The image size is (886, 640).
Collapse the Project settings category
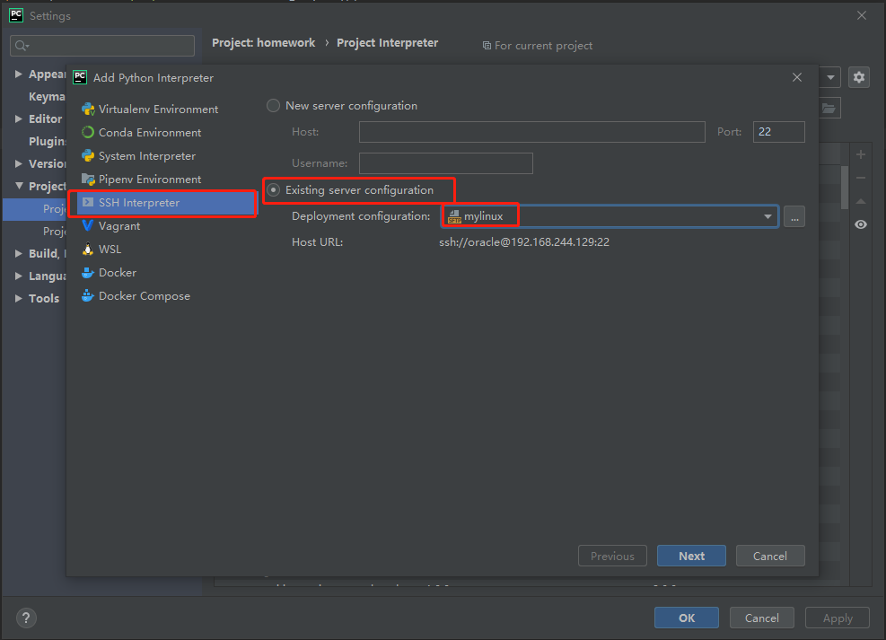(19, 185)
